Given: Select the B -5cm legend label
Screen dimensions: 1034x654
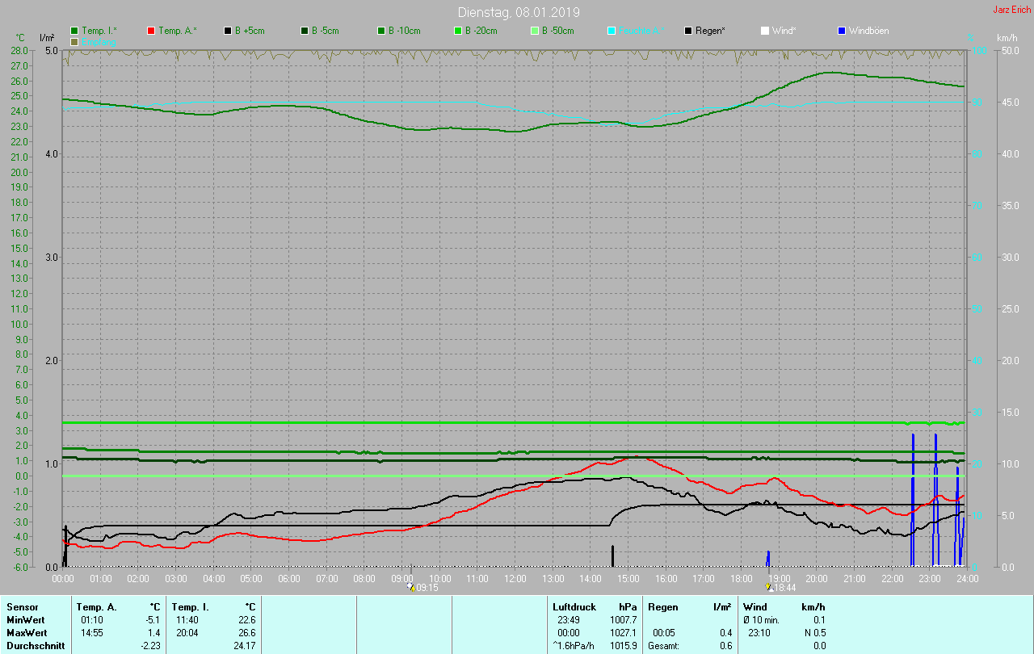Looking at the screenshot, I should click(326, 31).
